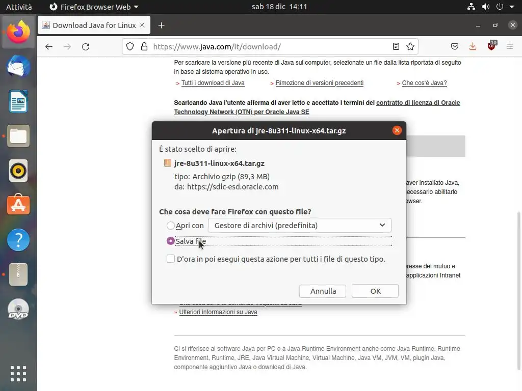
Task: Go back to previous page
Action: [x=49, y=46]
